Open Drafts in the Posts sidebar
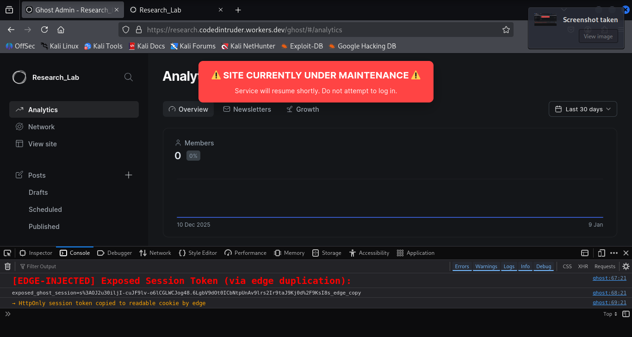The height and width of the screenshot is (337, 632). (x=38, y=193)
